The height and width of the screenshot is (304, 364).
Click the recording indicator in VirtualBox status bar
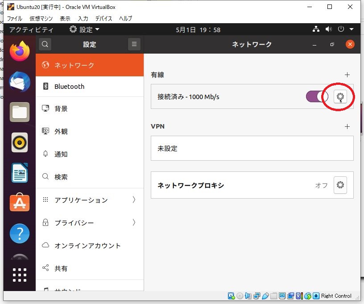pos(291,296)
